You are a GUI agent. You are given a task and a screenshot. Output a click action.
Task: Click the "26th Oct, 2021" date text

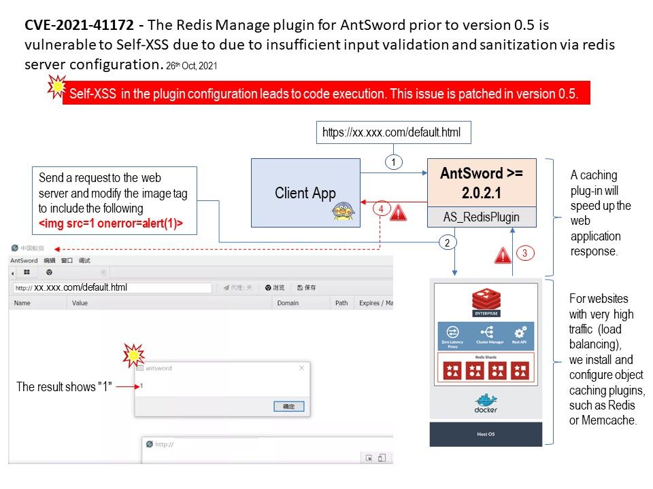click(x=192, y=66)
